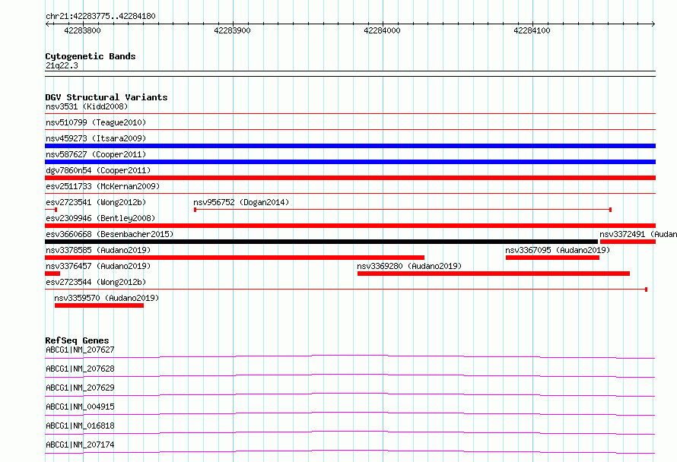The image size is (677, 462).
Task: Click the magenta line for ABCG1|NM_207628
Action: [x=350, y=375]
